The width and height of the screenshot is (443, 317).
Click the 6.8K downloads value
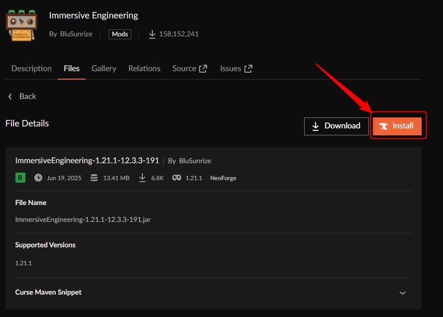tap(157, 178)
